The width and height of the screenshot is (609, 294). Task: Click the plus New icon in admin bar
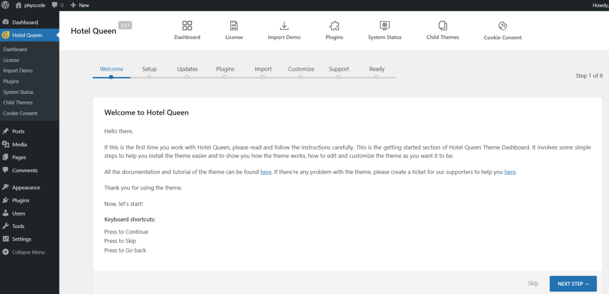click(x=73, y=5)
